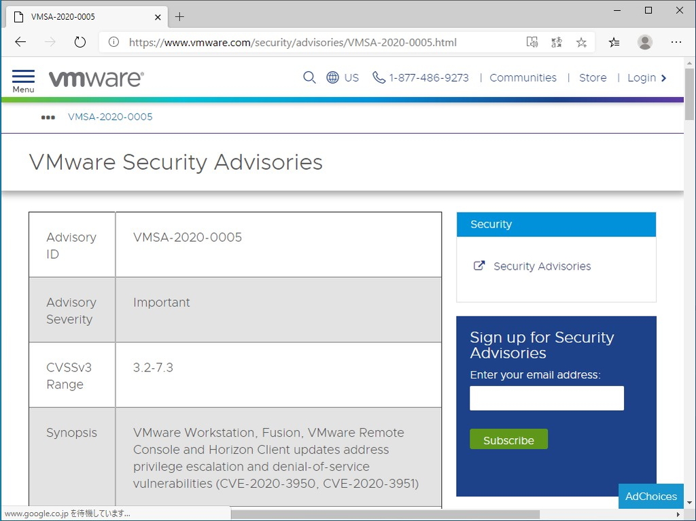Open the favorites list icon
Image resolution: width=696 pixels, height=521 pixels.
614,42
